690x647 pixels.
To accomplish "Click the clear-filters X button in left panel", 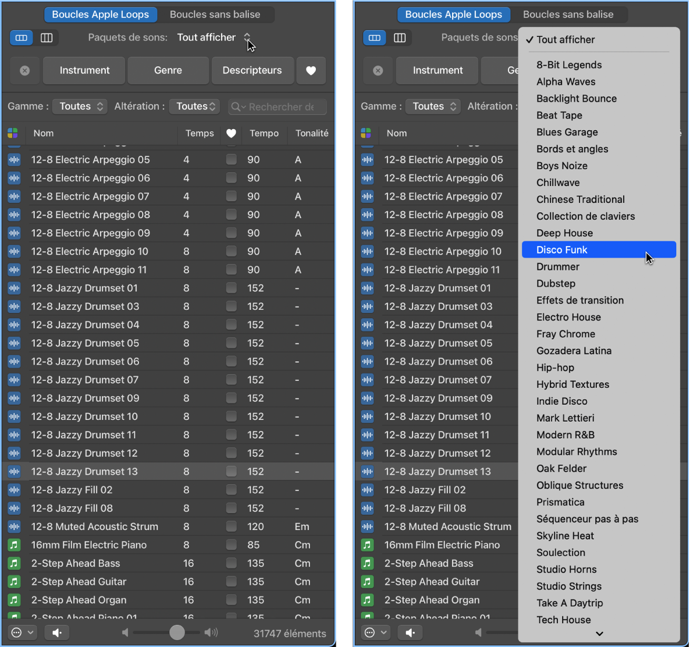I will pos(25,71).
